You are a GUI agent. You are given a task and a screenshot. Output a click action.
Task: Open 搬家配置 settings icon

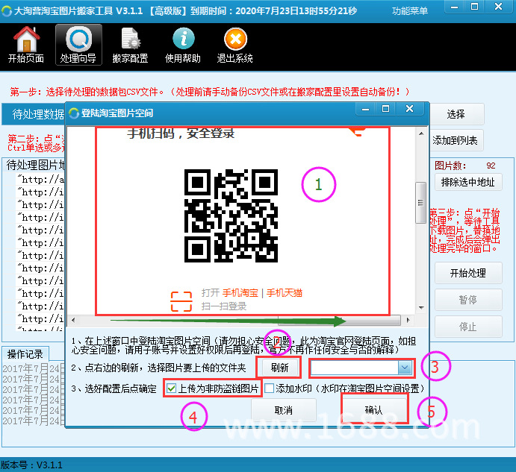coord(131,45)
